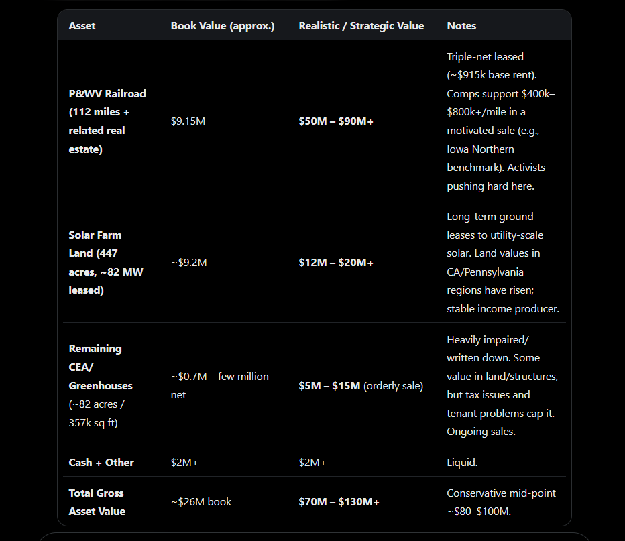Click the '$2M+' strategic value for Cash + Other
The height and width of the screenshot is (541, 625).
point(312,462)
